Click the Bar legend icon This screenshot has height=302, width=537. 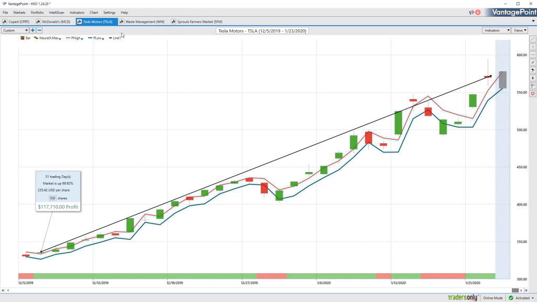tap(22, 38)
